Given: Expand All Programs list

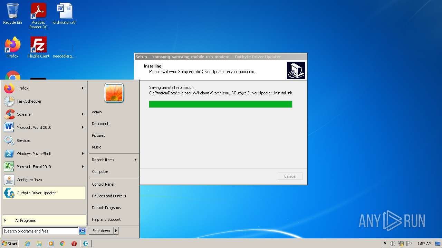Looking at the screenshot, I should 44,220.
